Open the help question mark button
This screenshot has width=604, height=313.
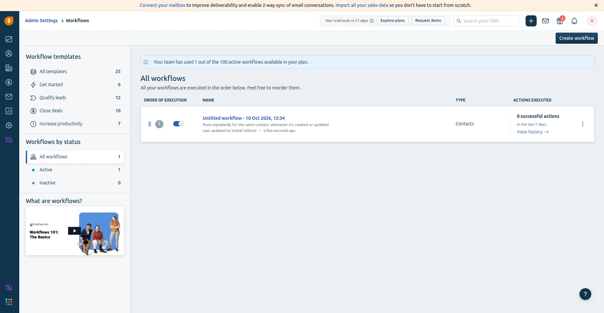pyautogui.click(x=585, y=294)
